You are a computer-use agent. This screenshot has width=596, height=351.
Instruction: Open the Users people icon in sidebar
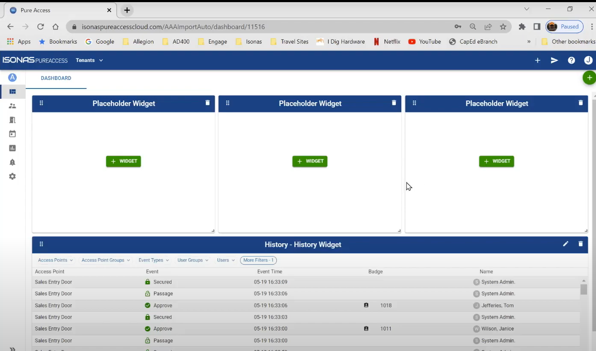click(x=12, y=106)
